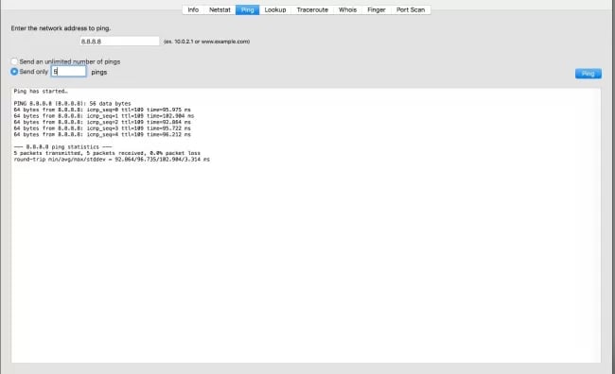615x374 pixels.
Task: Open the Netstat tab
Action: click(220, 9)
